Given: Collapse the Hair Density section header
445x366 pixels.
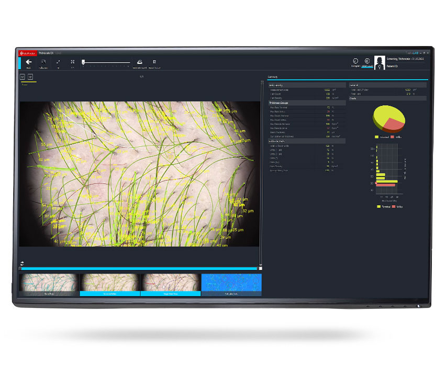Looking at the screenshot, I should (306, 85).
